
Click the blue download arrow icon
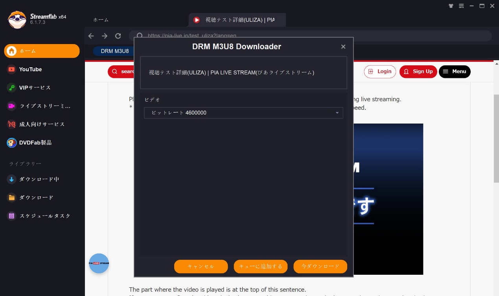coord(12,179)
